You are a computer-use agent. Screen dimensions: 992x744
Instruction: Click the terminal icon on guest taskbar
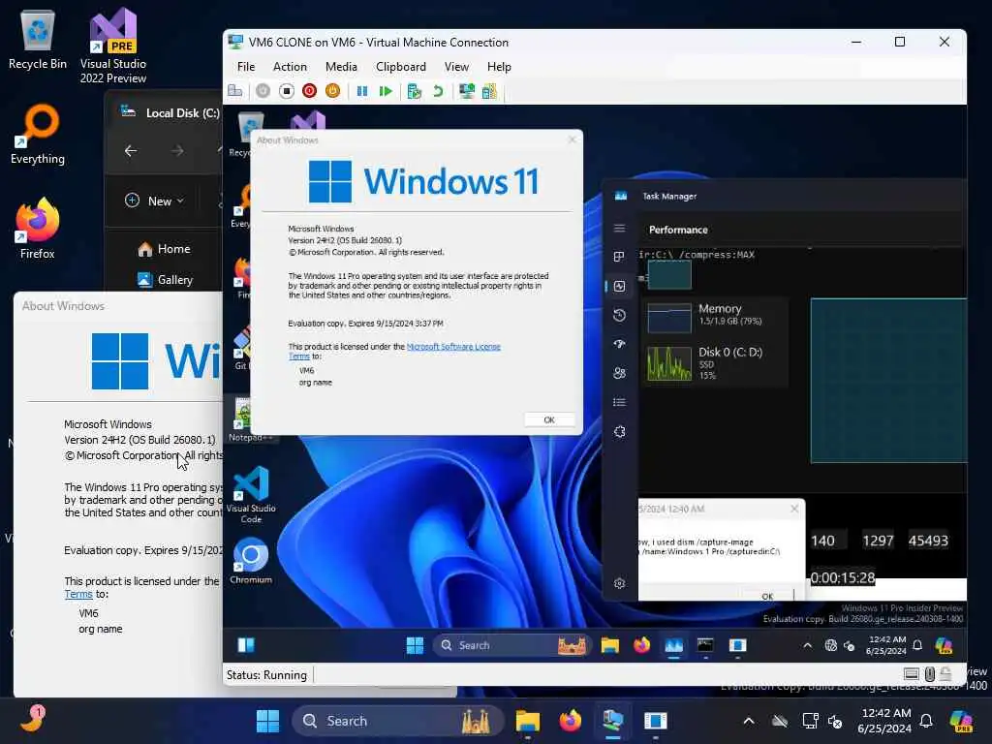(705, 645)
